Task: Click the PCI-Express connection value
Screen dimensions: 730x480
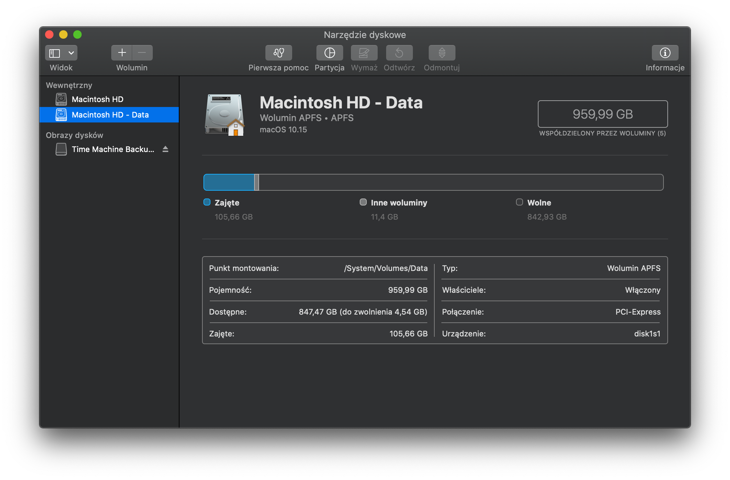Action: pos(638,312)
